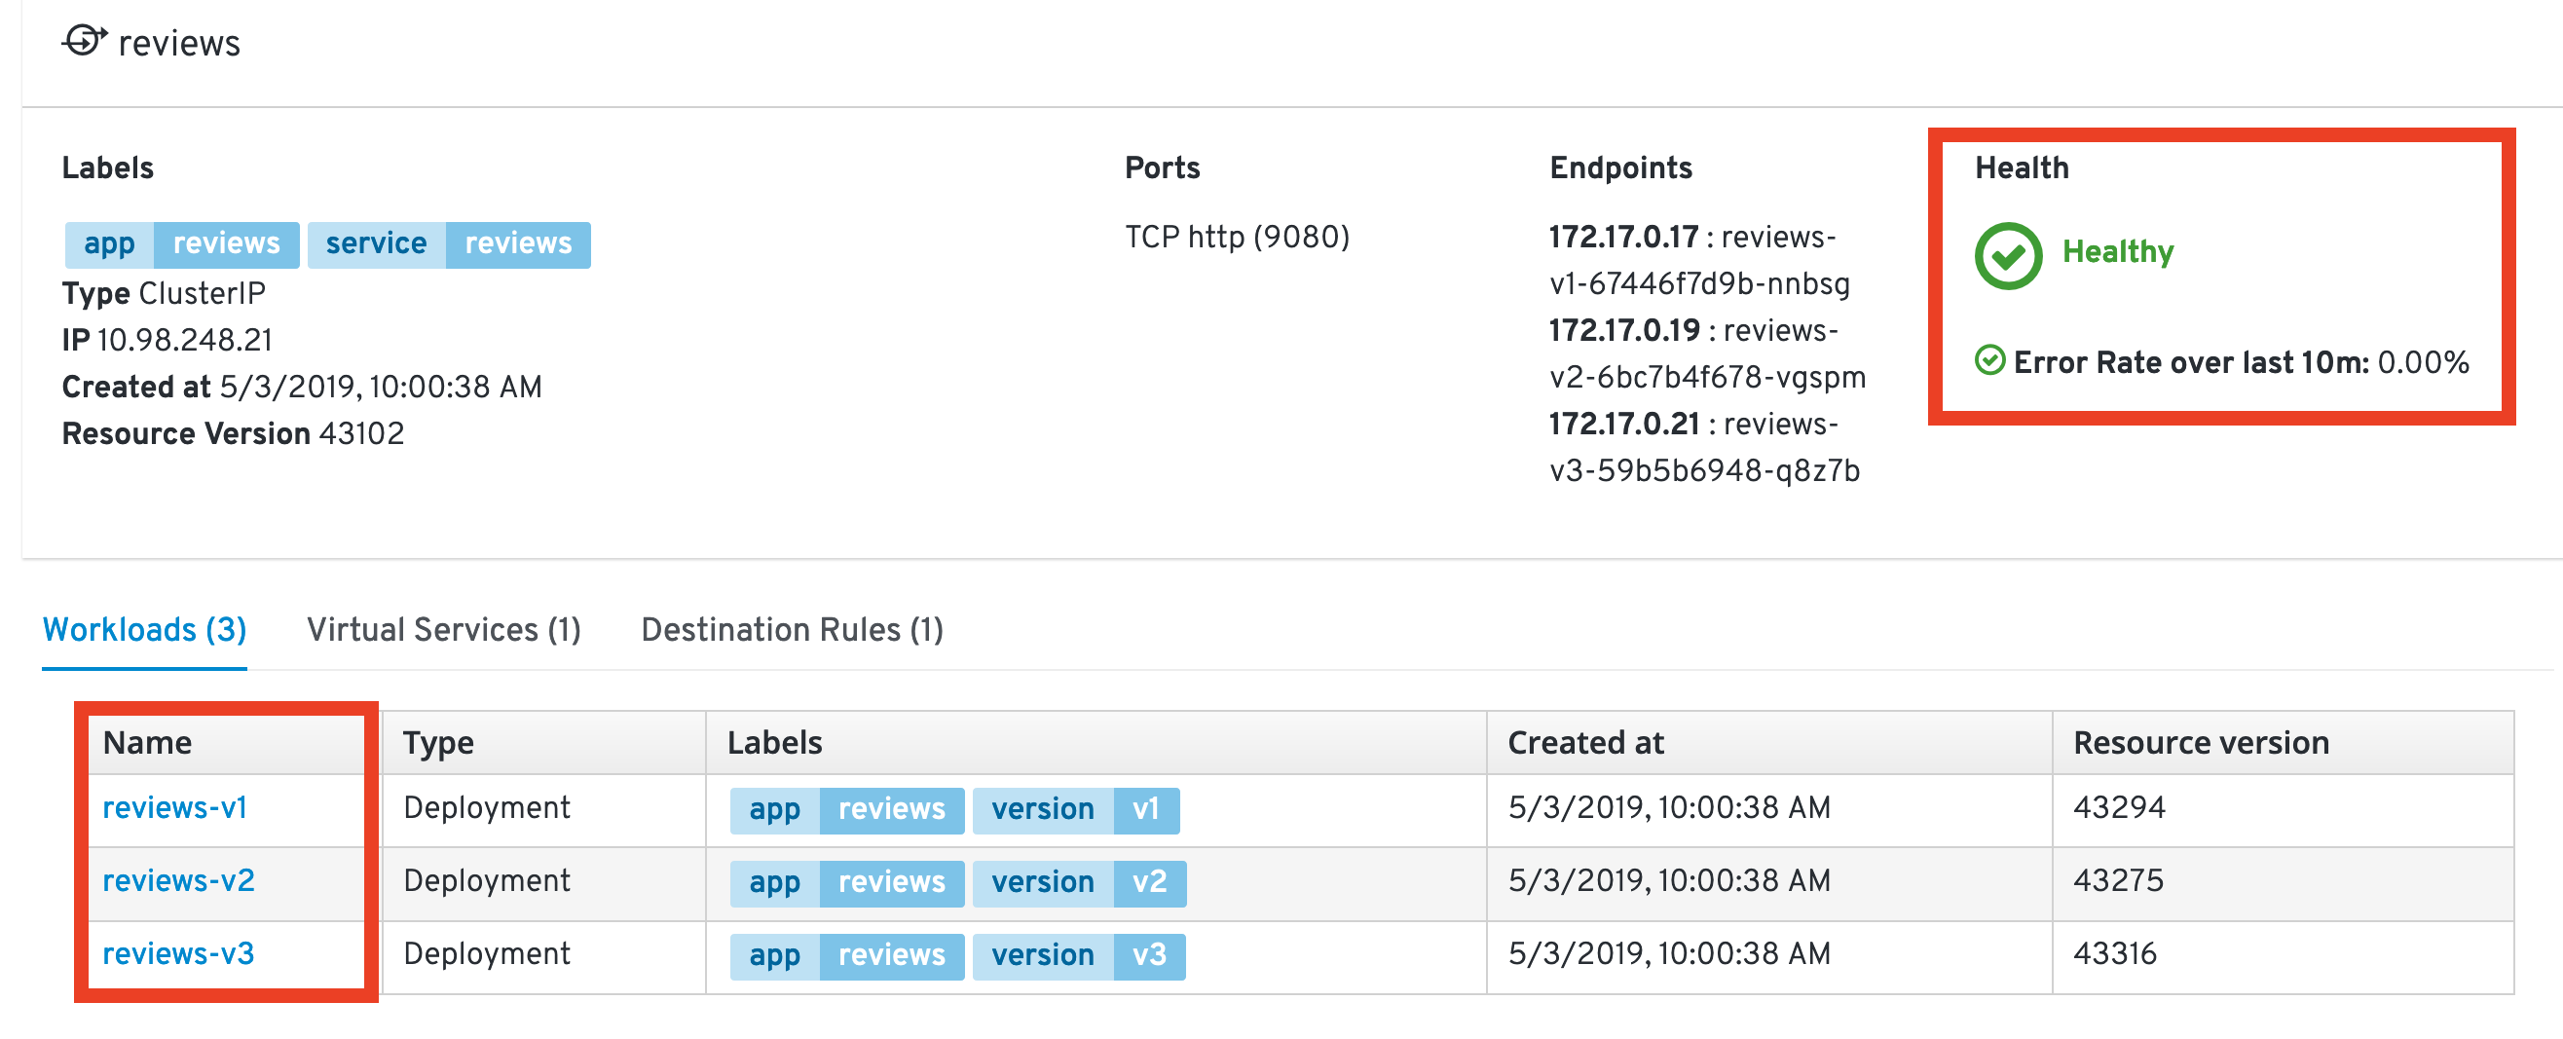Switch to the Workloads (3) tab
Screen dimensions: 2563x1039
[144, 630]
